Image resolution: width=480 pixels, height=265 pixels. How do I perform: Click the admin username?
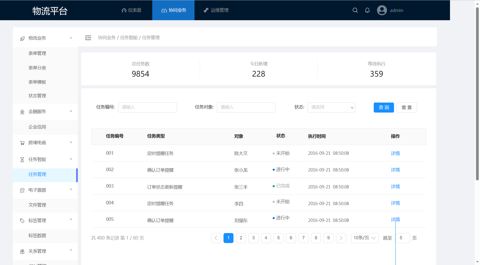(x=396, y=10)
